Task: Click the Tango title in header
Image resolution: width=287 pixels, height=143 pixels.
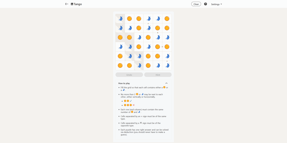Action: 78,4
